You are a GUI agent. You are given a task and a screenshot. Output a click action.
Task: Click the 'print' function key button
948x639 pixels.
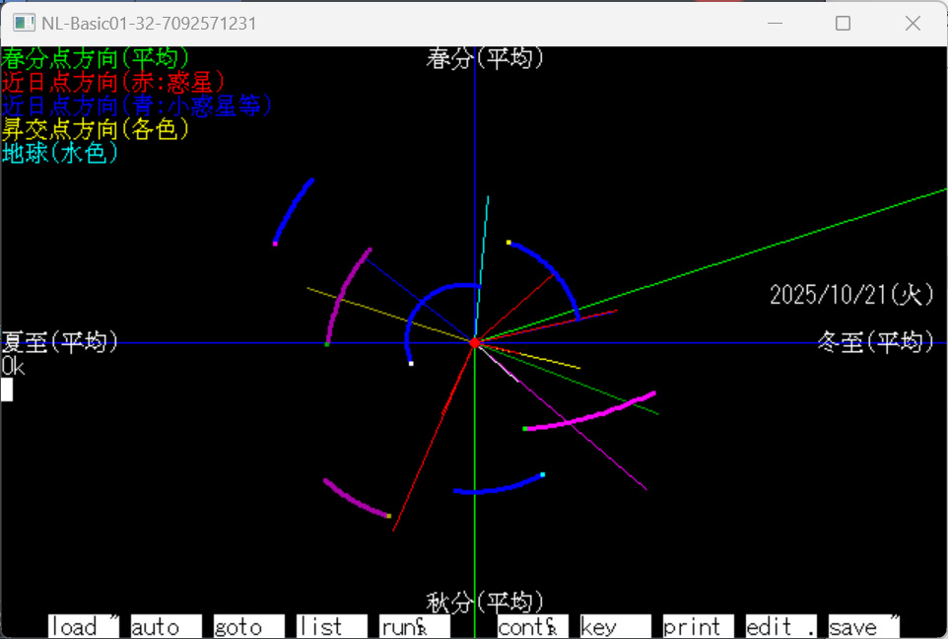[699, 626]
